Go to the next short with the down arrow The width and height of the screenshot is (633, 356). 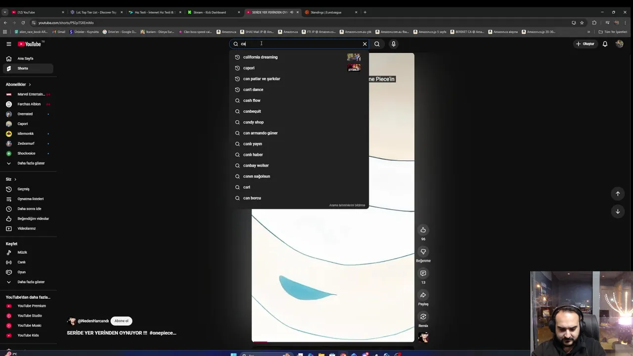point(618,212)
